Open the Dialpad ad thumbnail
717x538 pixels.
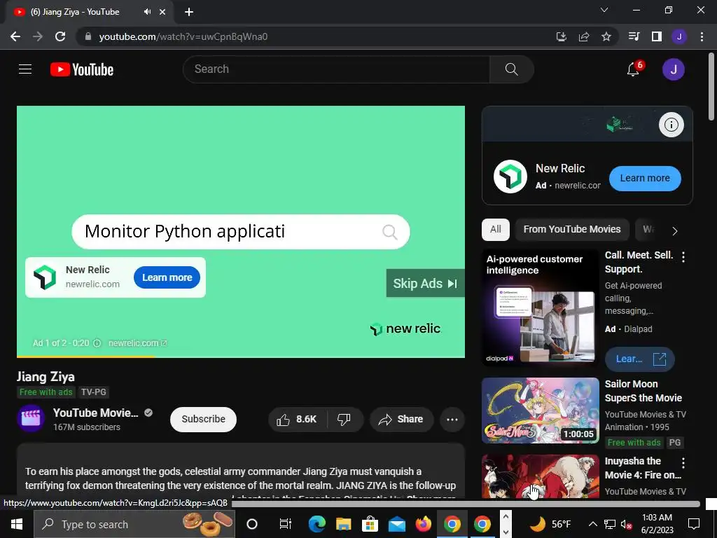tap(540, 308)
